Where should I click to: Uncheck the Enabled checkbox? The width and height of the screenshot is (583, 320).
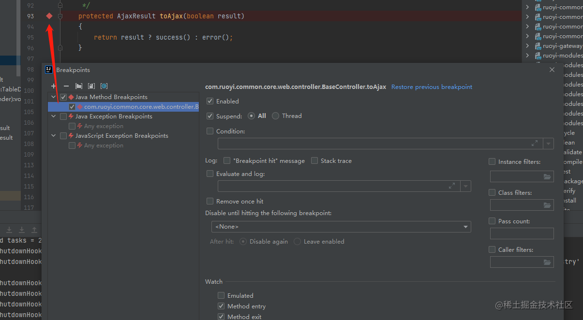[210, 101]
